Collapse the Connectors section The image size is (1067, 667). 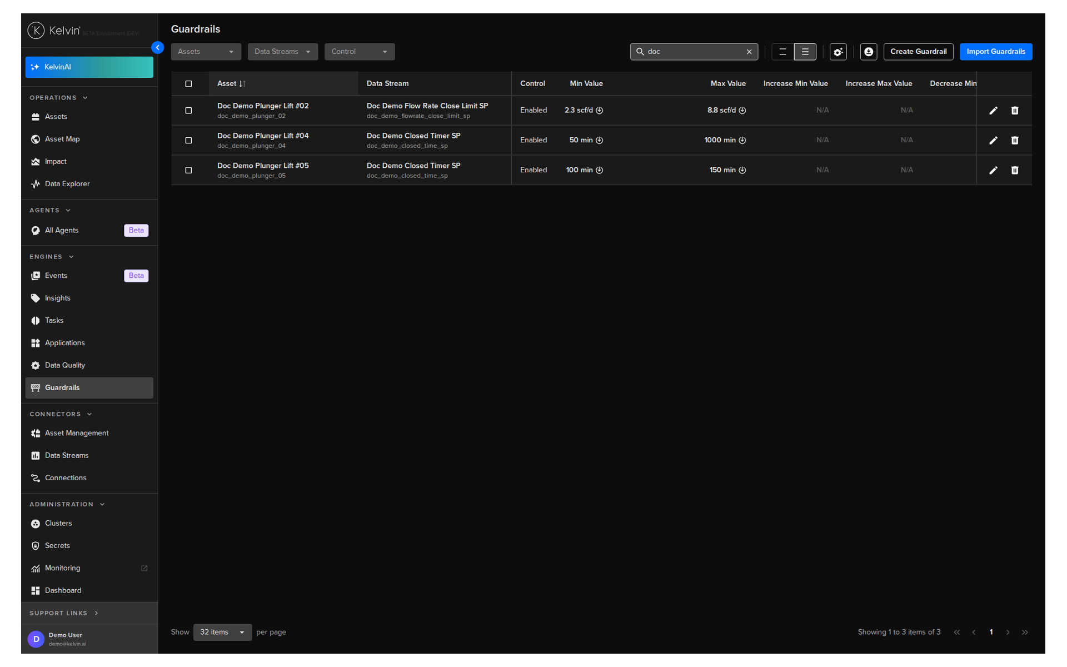(61, 415)
